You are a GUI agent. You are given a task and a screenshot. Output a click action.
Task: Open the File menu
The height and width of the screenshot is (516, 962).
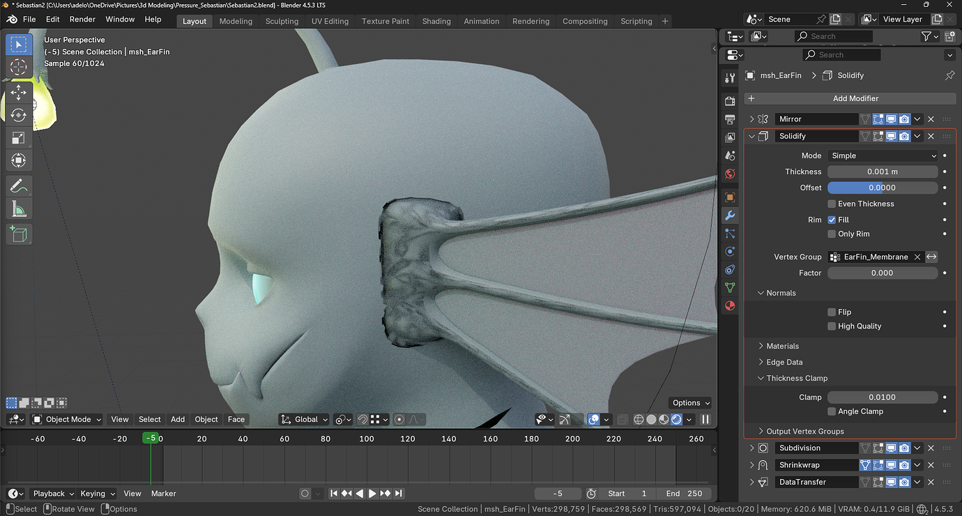[29, 20]
